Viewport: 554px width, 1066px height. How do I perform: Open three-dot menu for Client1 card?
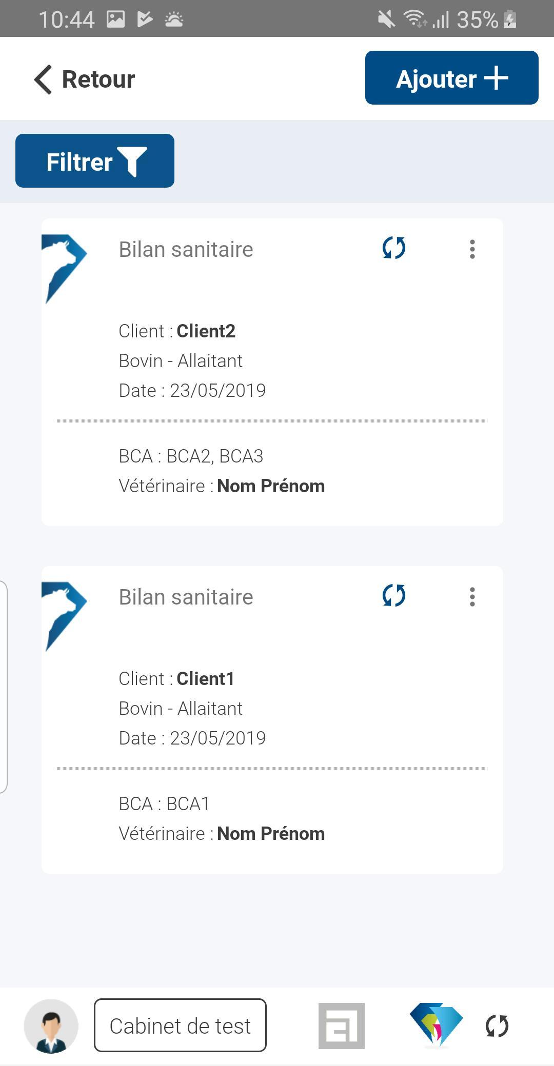(x=472, y=597)
